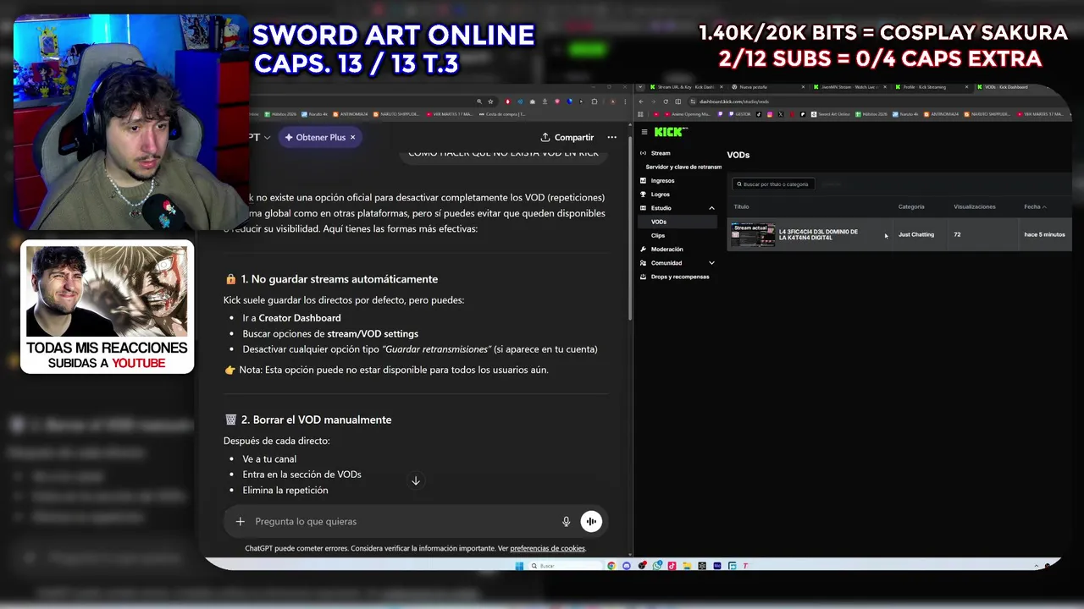Click Kick browser address bar URL
This screenshot has height=609, width=1084.
coord(734,101)
